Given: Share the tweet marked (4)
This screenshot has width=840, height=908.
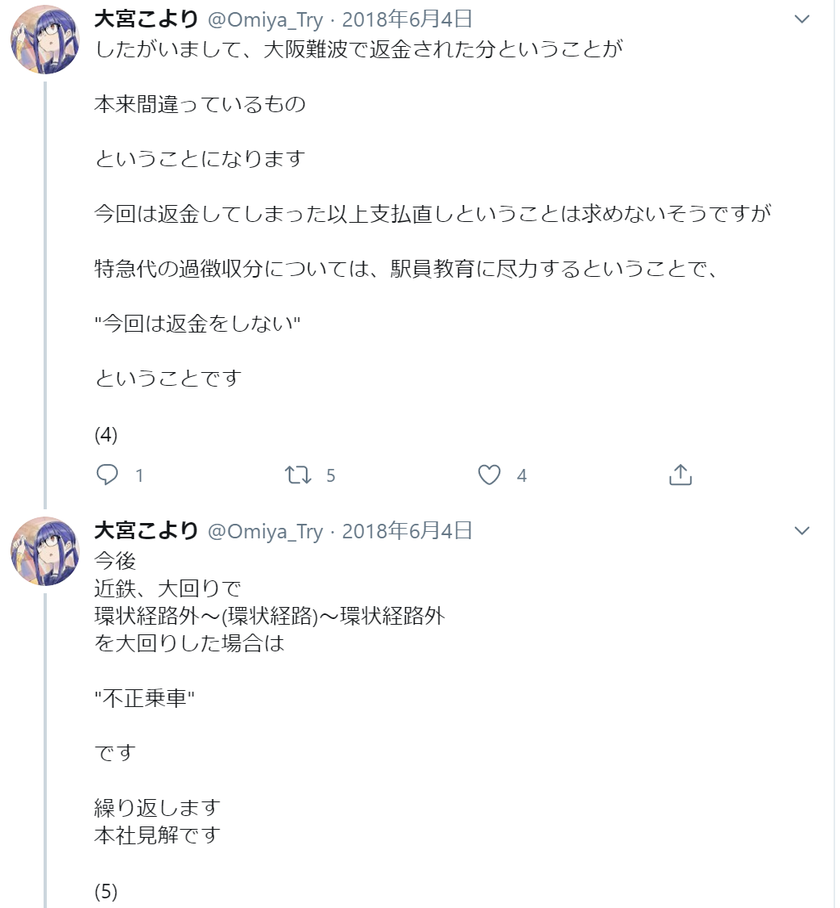Looking at the screenshot, I should click(680, 475).
